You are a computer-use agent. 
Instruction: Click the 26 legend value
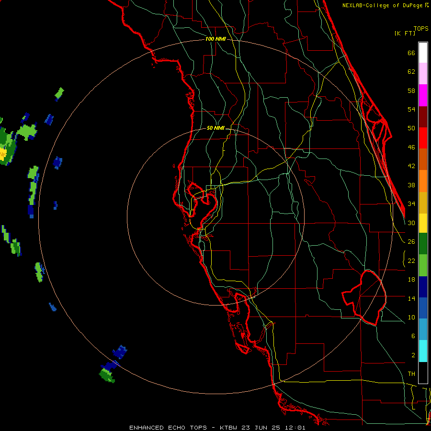pyautogui.click(x=411, y=242)
